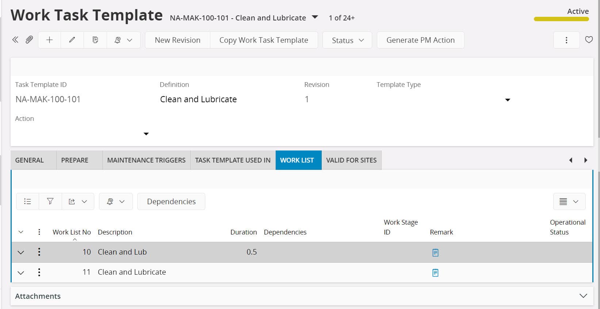Click the Copy Work Task Template button
The image size is (600, 309).
(x=263, y=40)
